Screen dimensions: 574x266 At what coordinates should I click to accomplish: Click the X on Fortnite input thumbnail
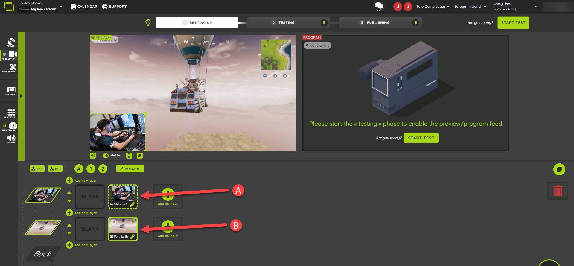[114, 222]
